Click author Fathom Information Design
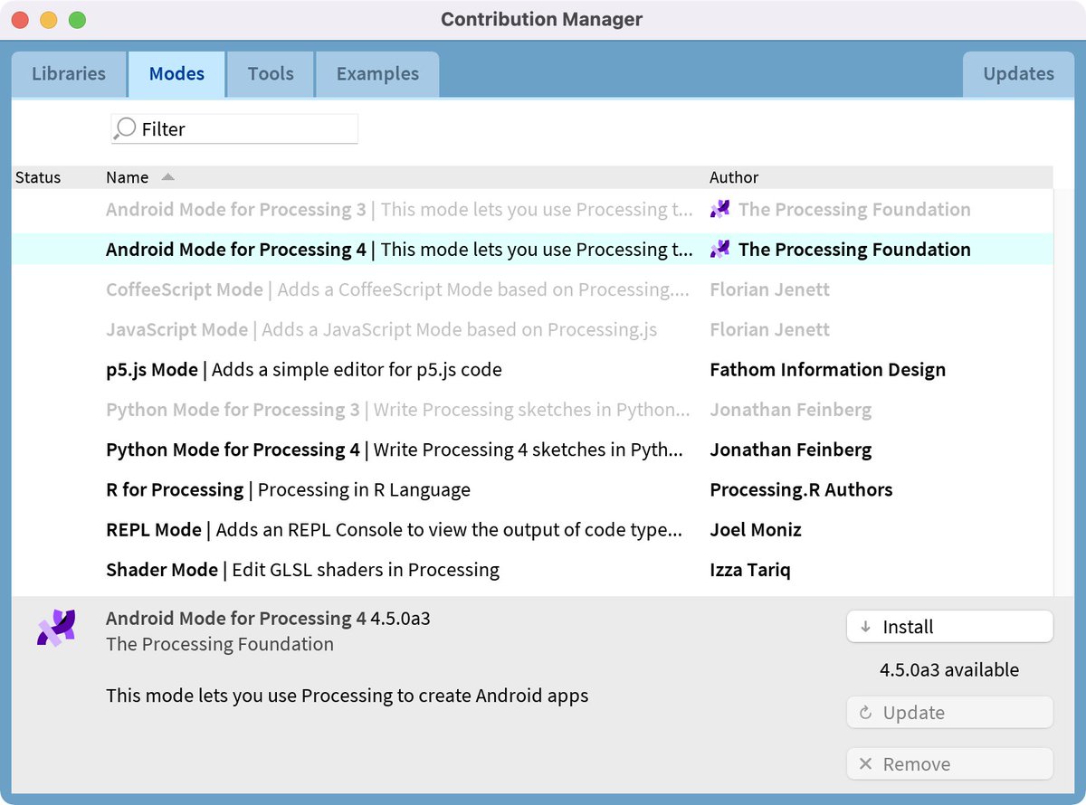 click(x=828, y=369)
